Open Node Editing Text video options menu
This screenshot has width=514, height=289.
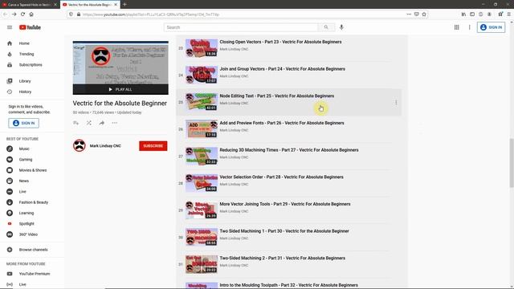coord(396,103)
